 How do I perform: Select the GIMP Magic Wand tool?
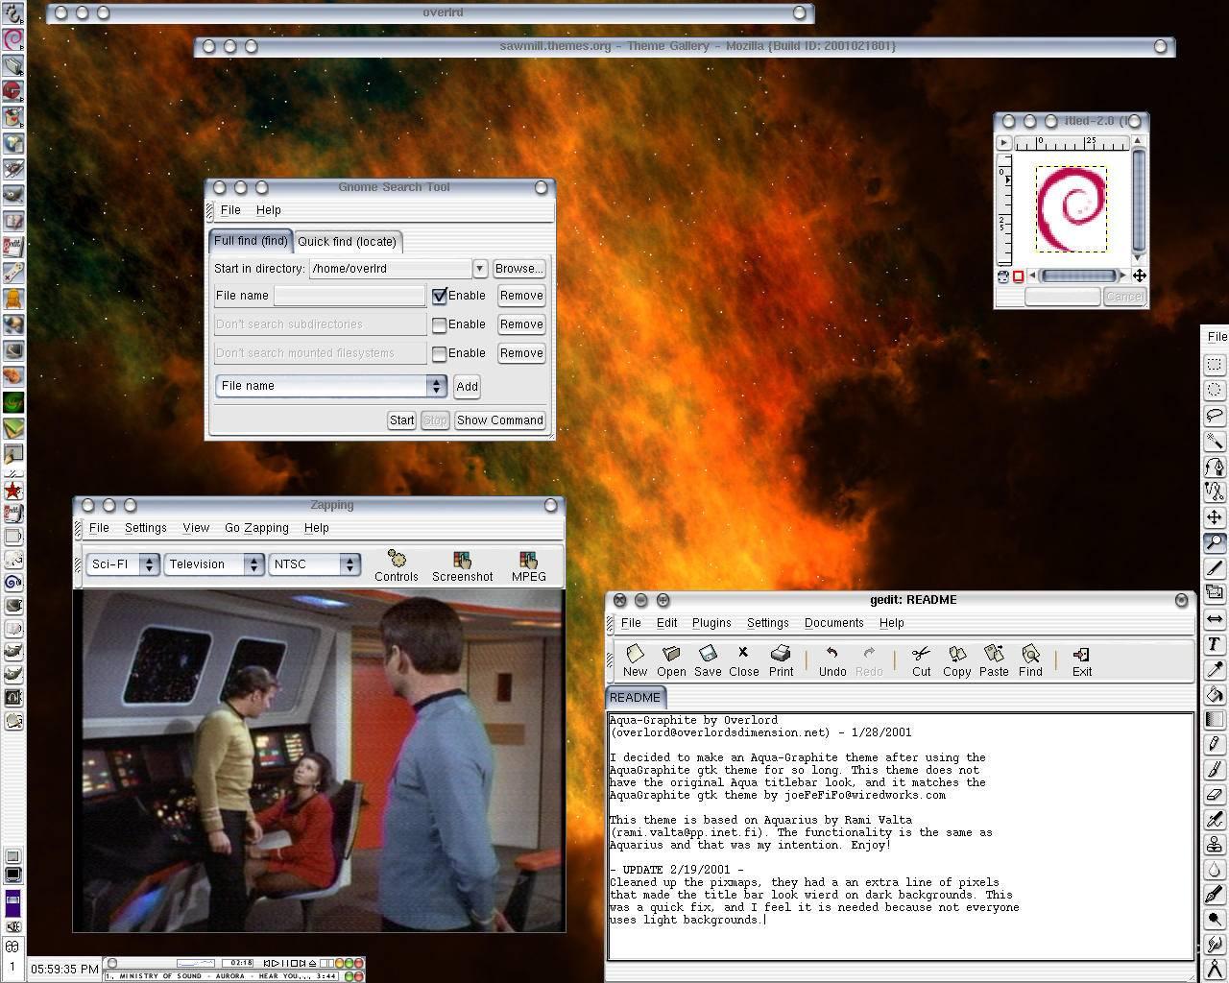click(1215, 441)
